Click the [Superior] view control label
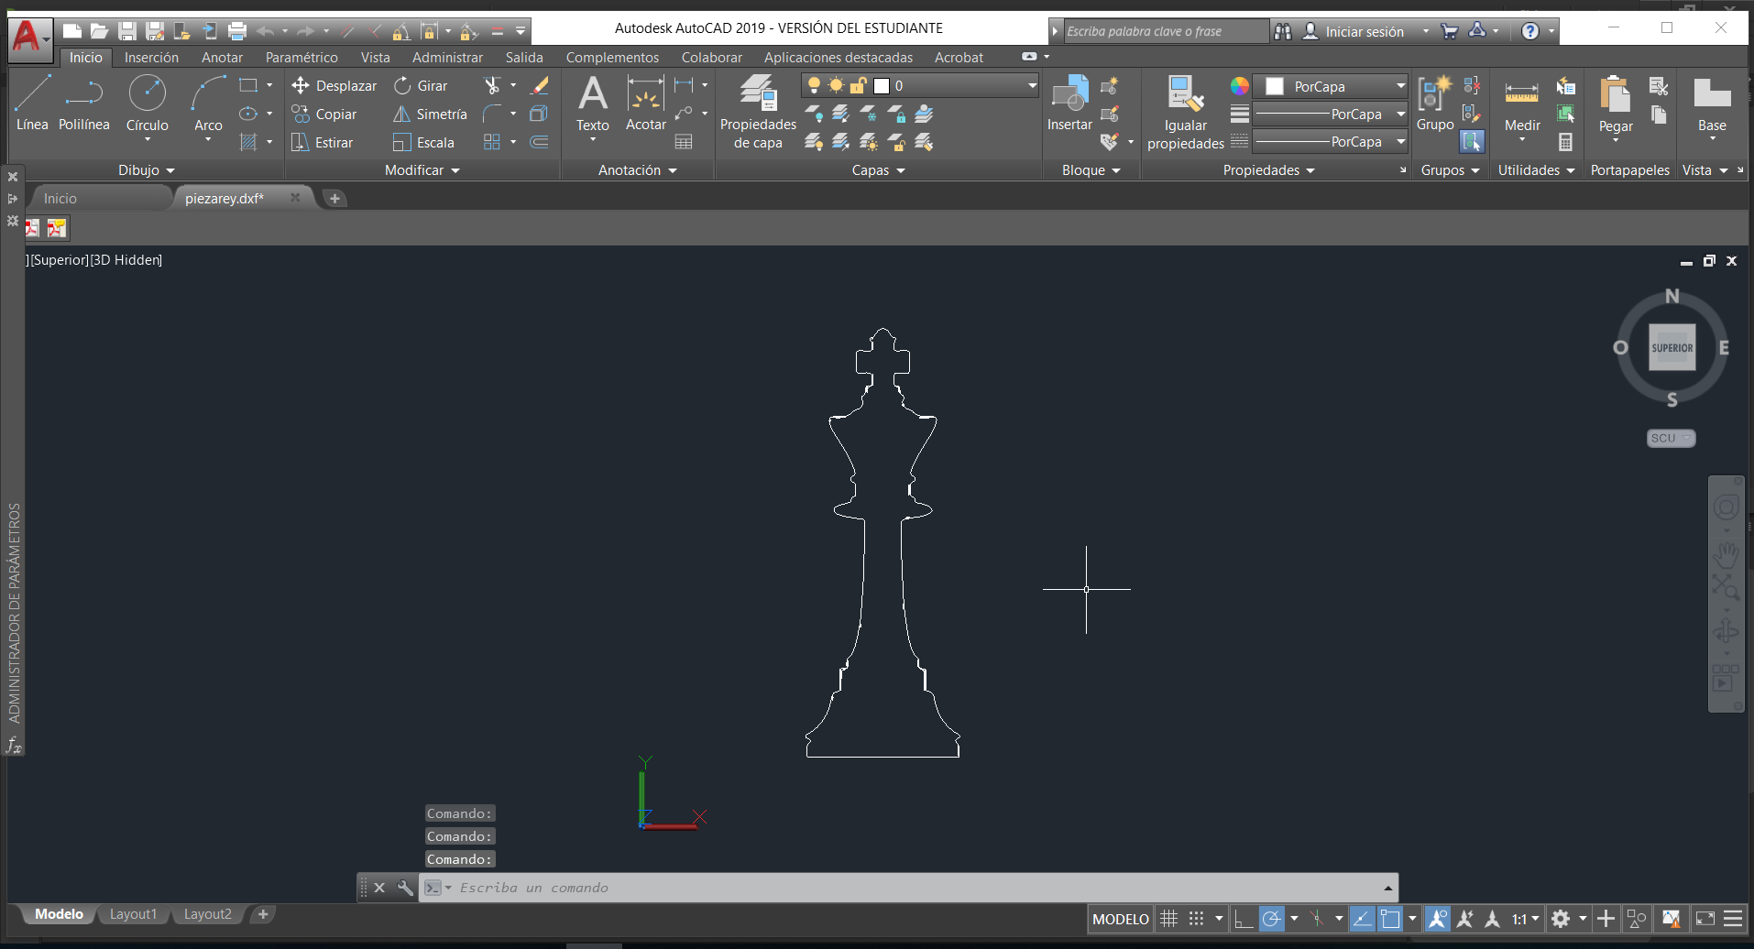Viewport: 1754px width, 949px height. pos(60,260)
